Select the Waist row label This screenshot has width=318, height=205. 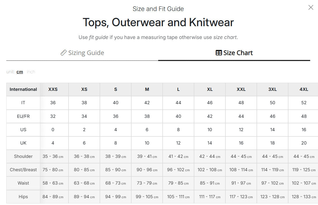tap(23, 183)
